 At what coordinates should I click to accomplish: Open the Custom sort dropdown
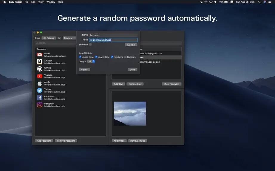69,38
